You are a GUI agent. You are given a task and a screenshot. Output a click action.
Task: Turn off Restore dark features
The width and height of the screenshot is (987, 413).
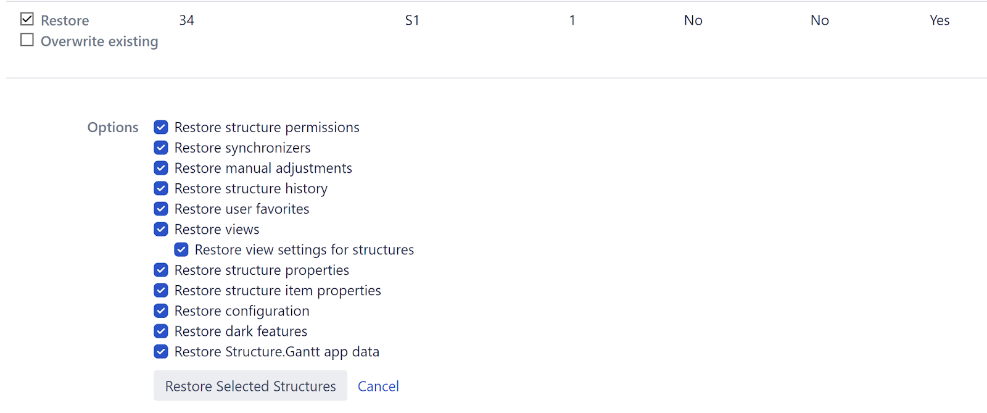(x=161, y=331)
